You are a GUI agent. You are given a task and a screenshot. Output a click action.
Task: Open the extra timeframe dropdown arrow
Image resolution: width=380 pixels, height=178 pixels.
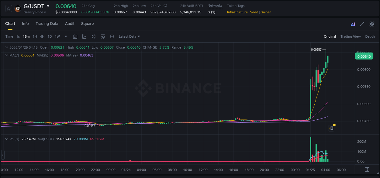(x=65, y=36)
